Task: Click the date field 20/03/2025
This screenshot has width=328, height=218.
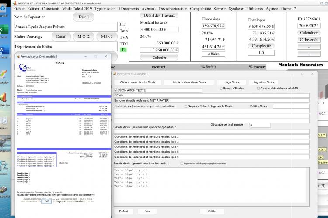Action: pos(309,26)
